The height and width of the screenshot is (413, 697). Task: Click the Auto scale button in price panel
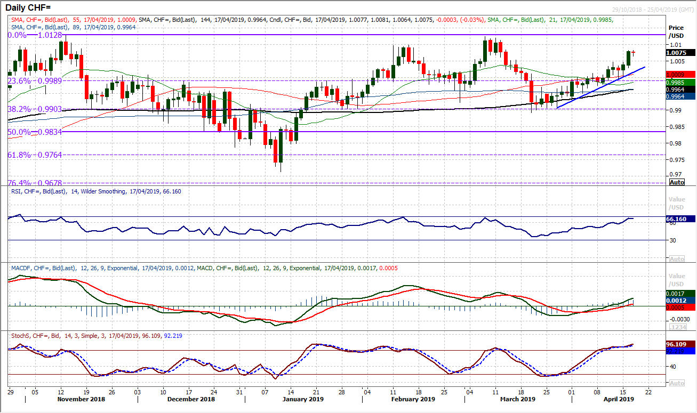click(x=676, y=182)
